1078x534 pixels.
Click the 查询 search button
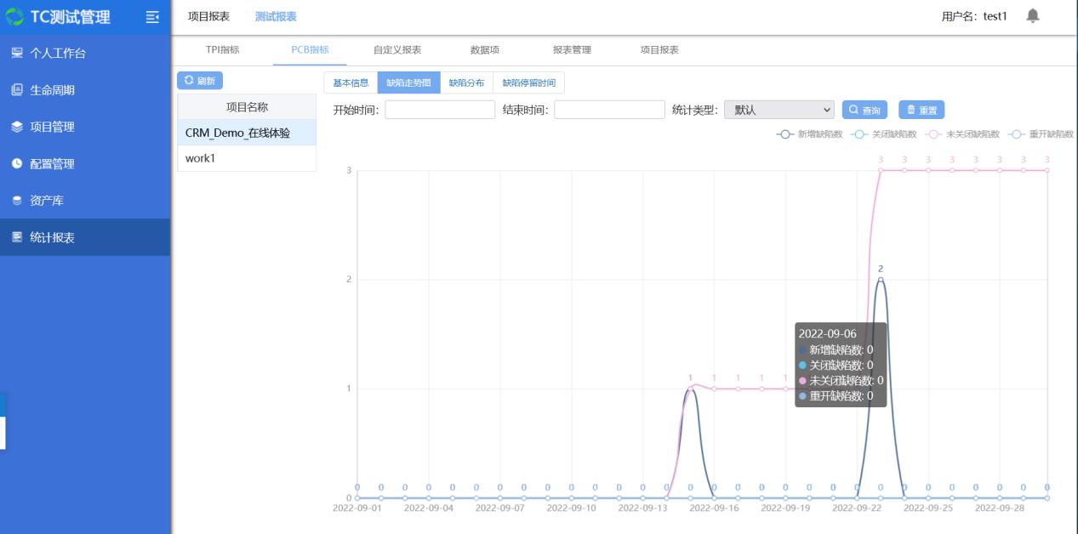coord(864,110)
